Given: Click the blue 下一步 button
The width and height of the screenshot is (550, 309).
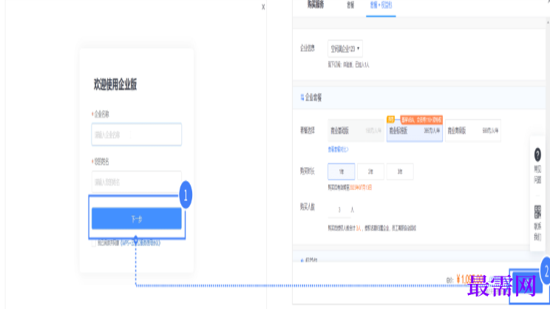Looking at the screenshot, I should pos(136,219).
